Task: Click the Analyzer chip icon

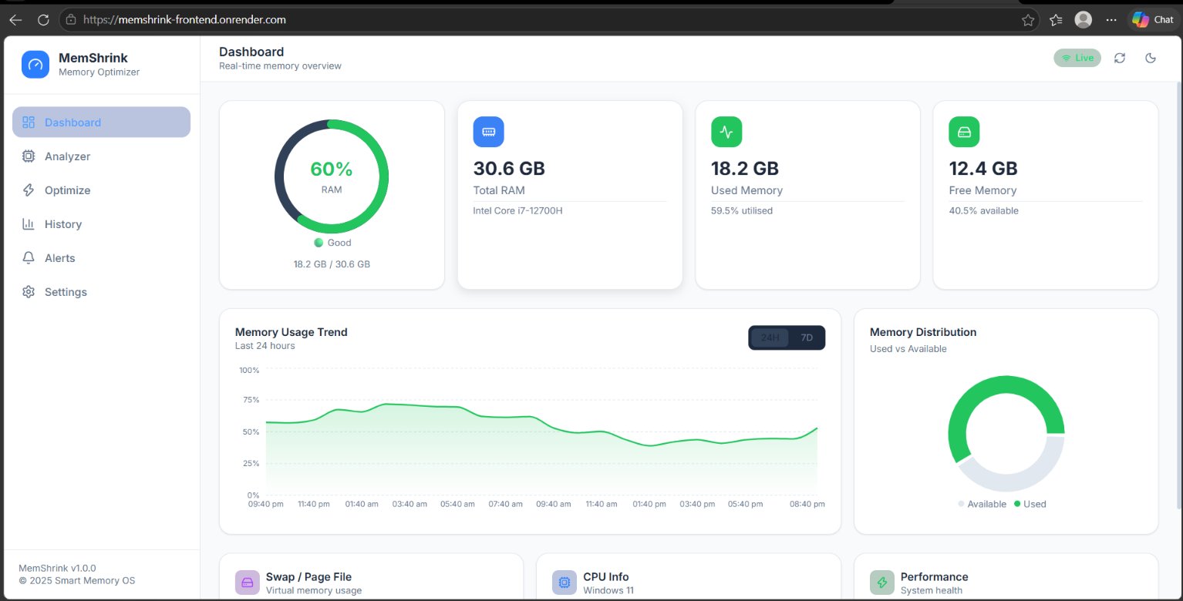Action: tap(29, 156)
